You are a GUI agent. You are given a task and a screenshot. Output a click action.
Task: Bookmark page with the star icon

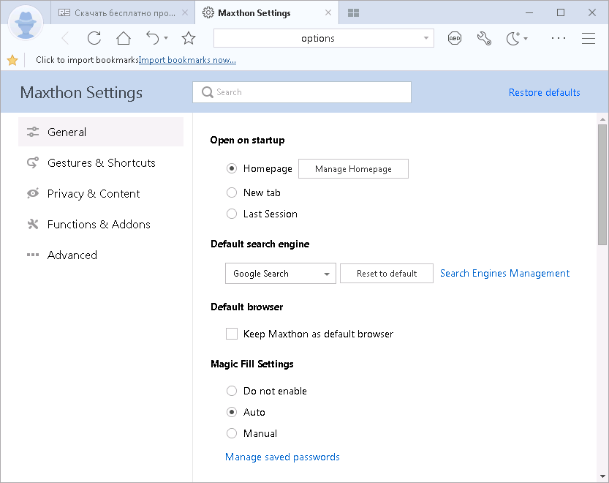pos(189,39)
